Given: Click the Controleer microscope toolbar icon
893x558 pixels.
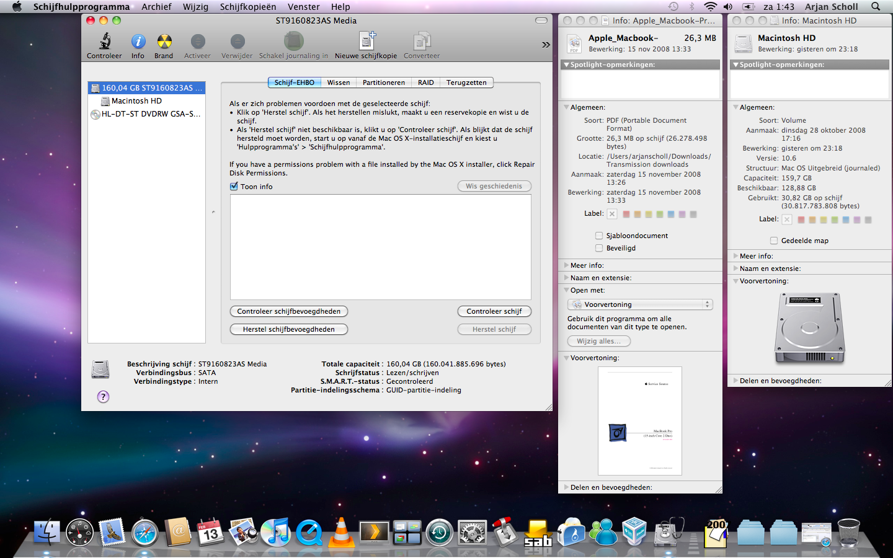Looking at the screenshot, I should [x=105, y=42].
